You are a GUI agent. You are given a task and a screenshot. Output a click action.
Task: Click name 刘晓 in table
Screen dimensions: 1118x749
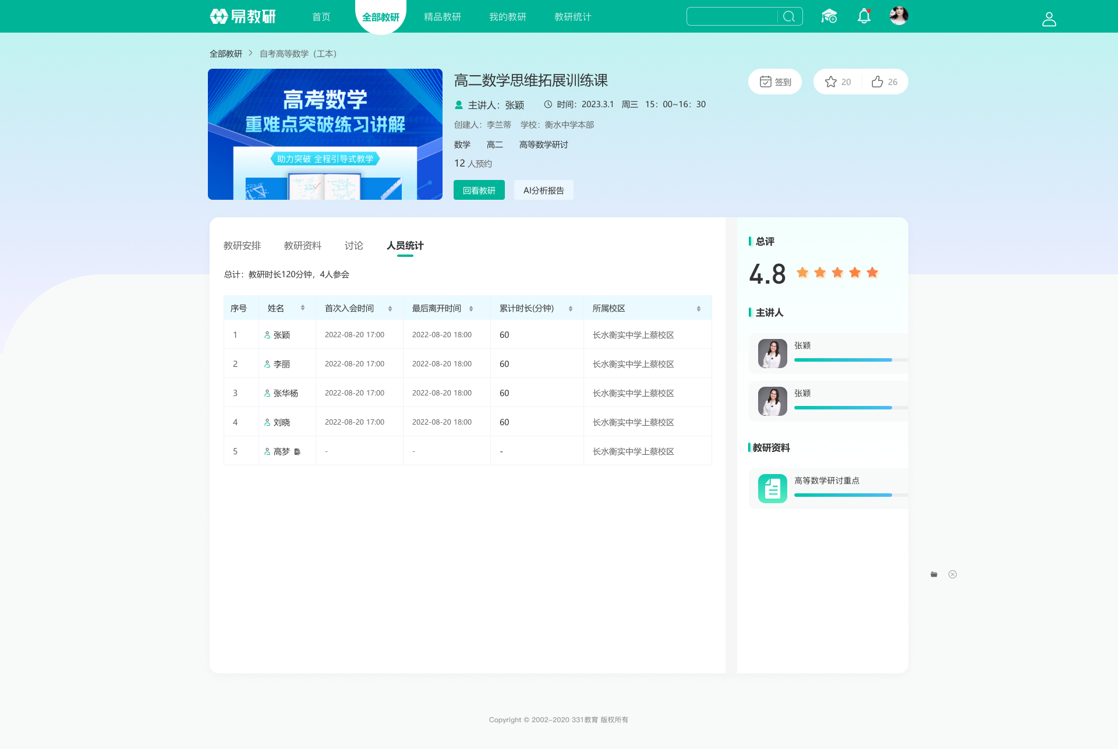(282, 422)
